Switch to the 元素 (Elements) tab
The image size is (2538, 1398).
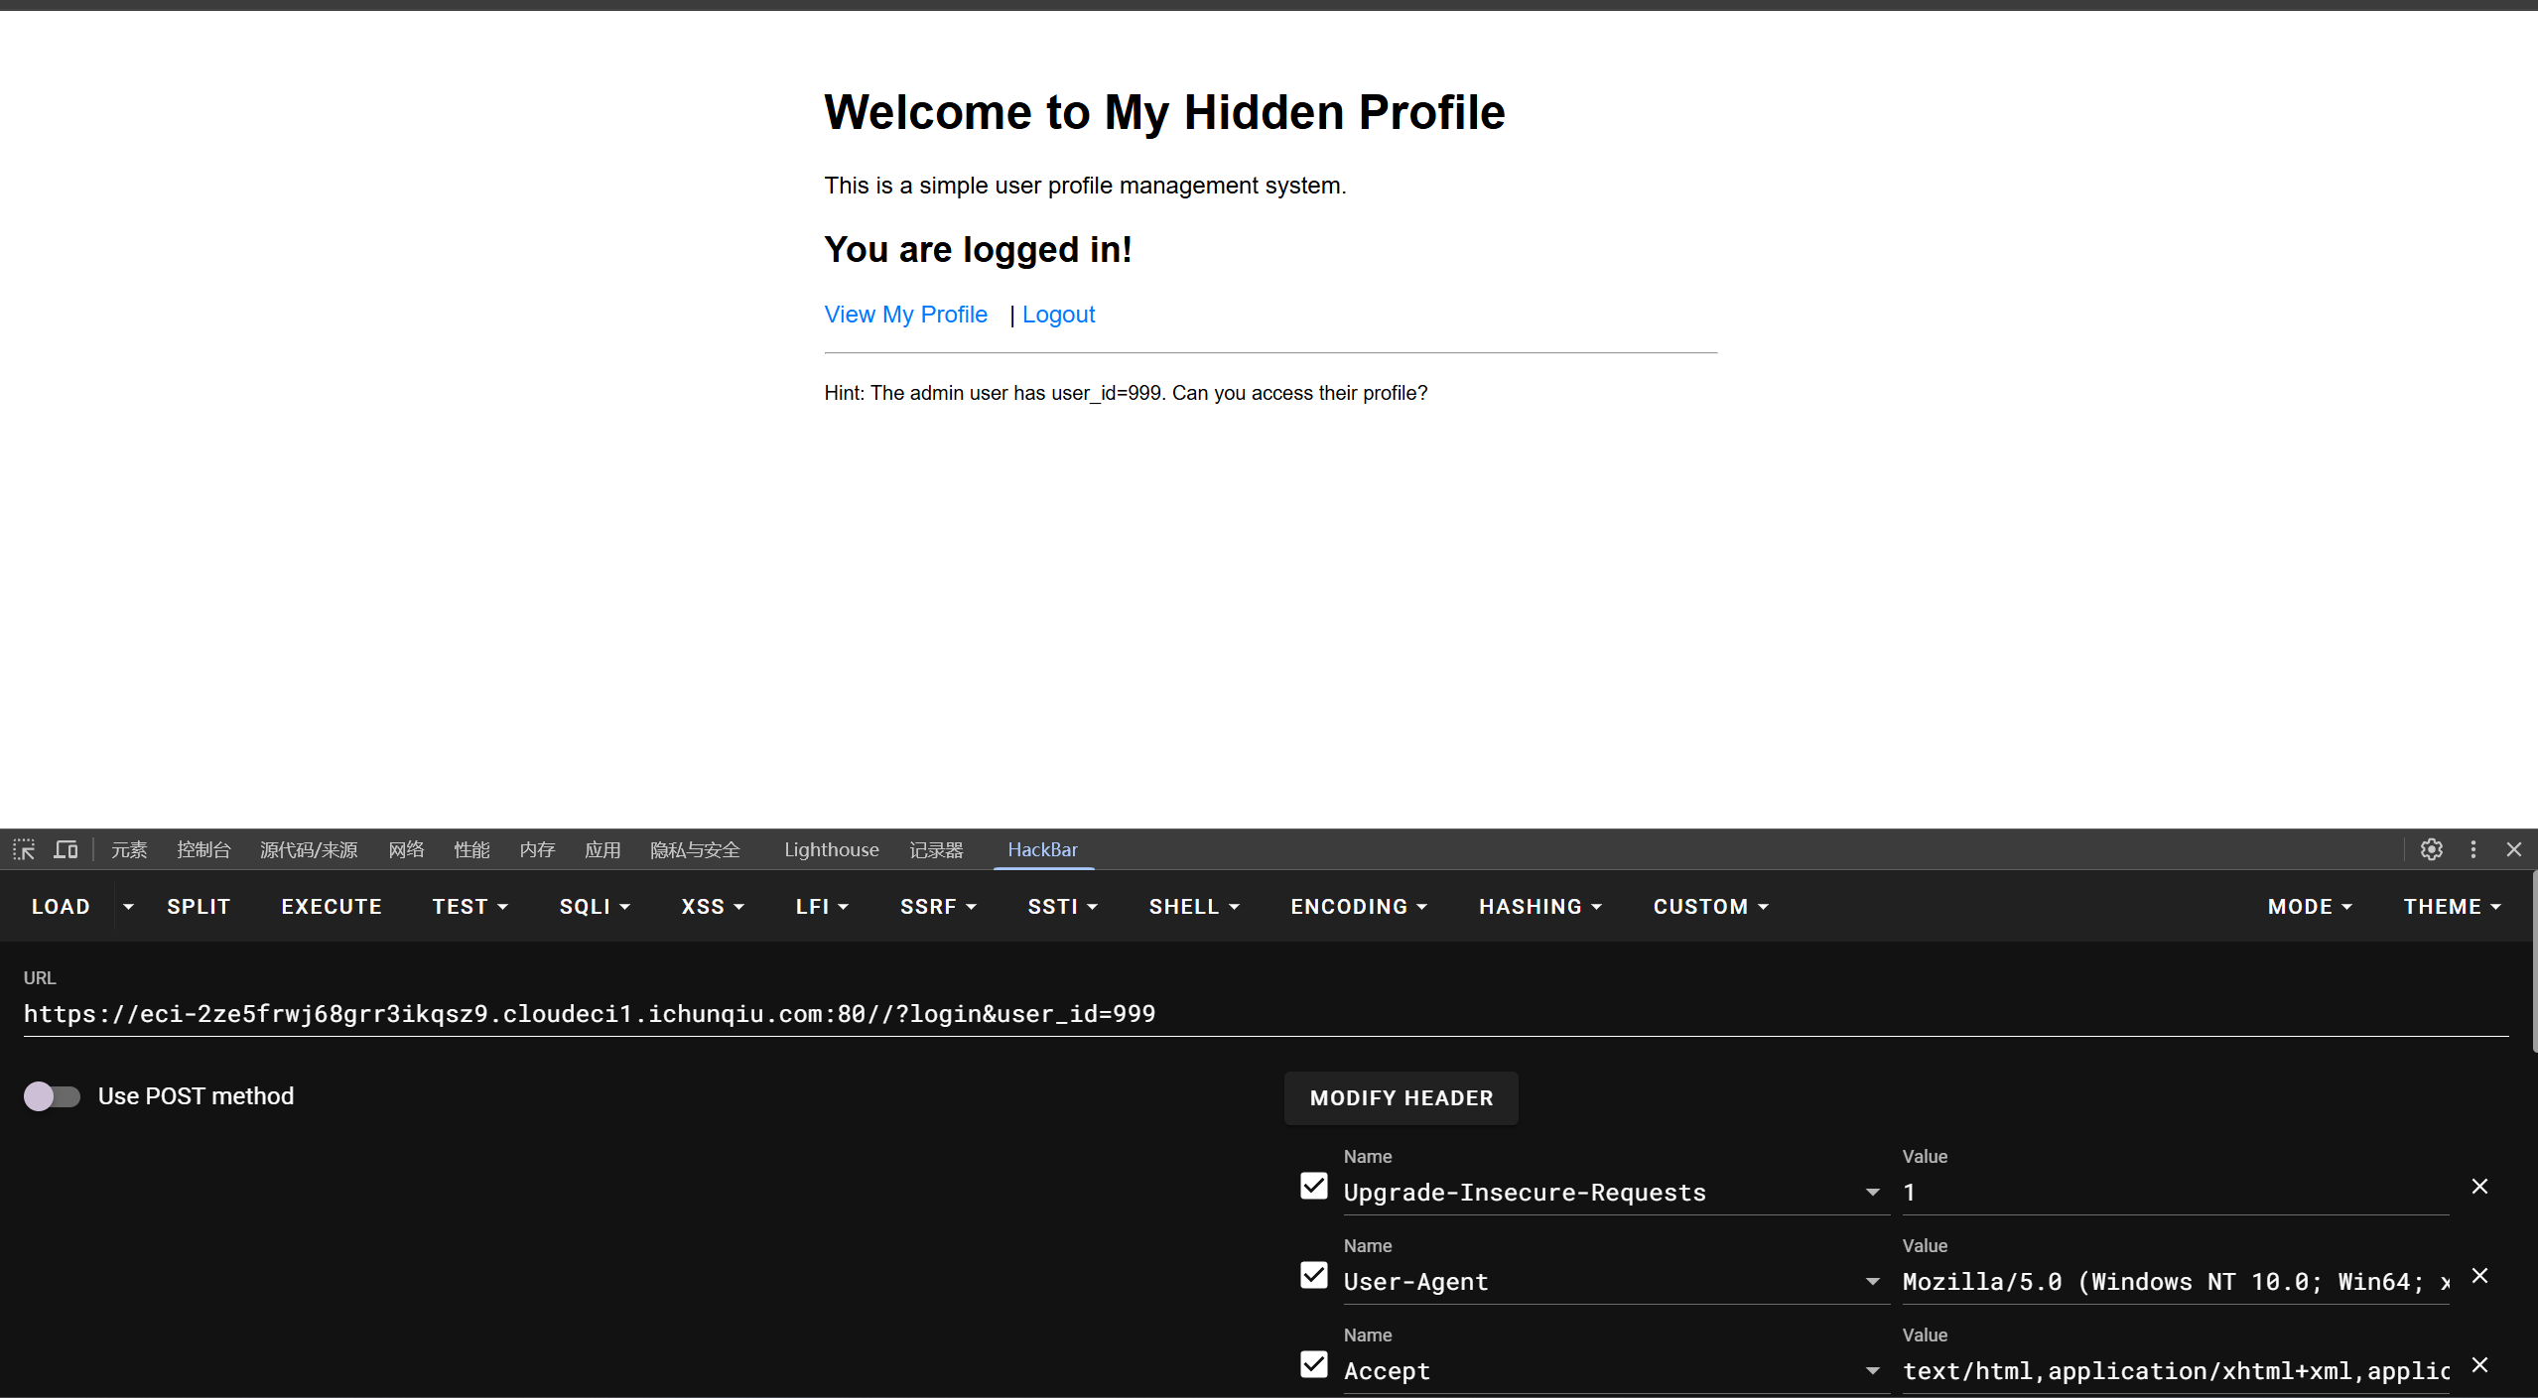129,849
